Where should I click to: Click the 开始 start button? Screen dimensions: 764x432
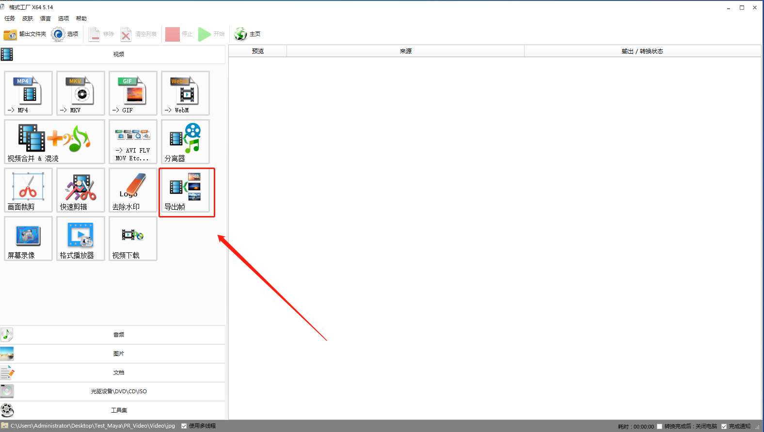(x=211, y=34)
